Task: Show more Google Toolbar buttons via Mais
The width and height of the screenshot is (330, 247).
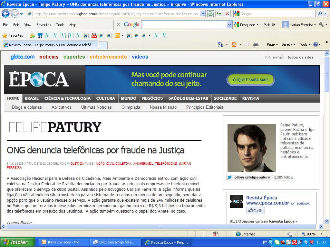Action: 269,25
